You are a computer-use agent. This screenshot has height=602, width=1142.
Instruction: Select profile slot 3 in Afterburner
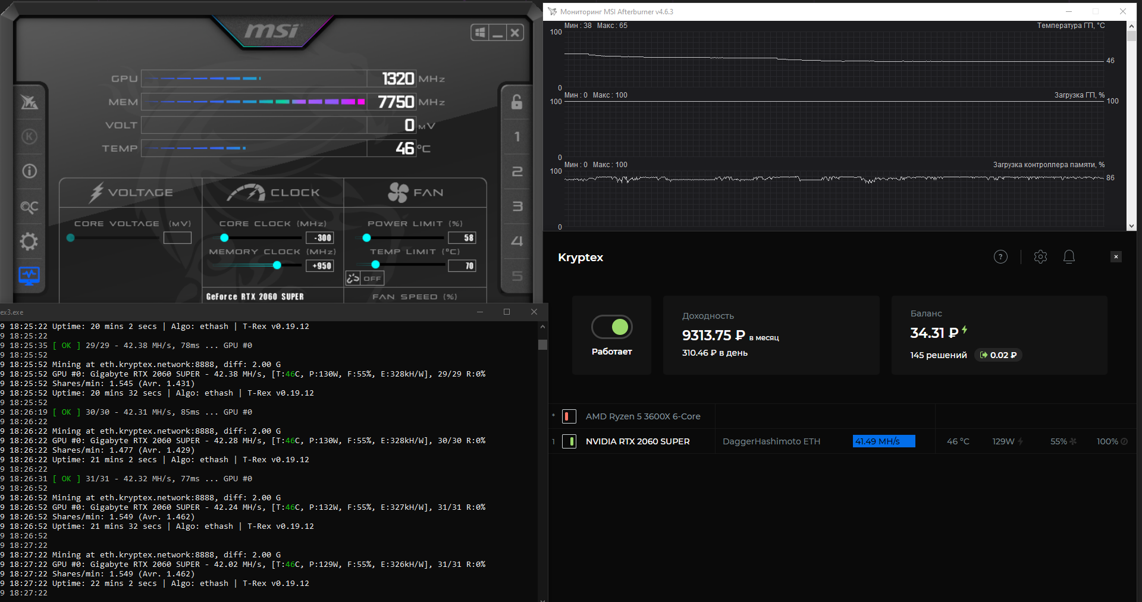click(517, 206)
